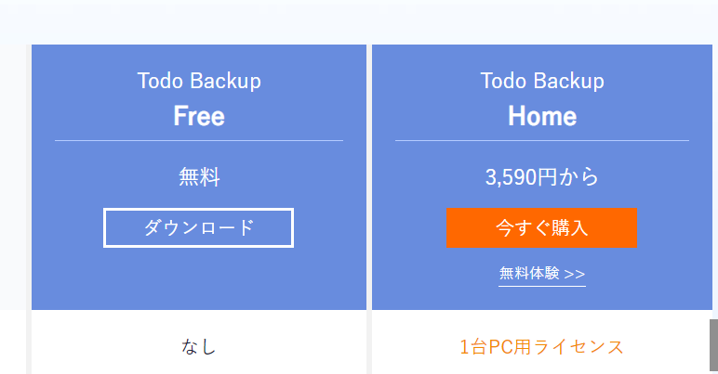Click the divider line under Home heading
The width and height of the screenshot is (718, 374).
click(x=541, y=140)
